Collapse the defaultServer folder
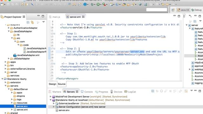 click(x=9, y=89)
